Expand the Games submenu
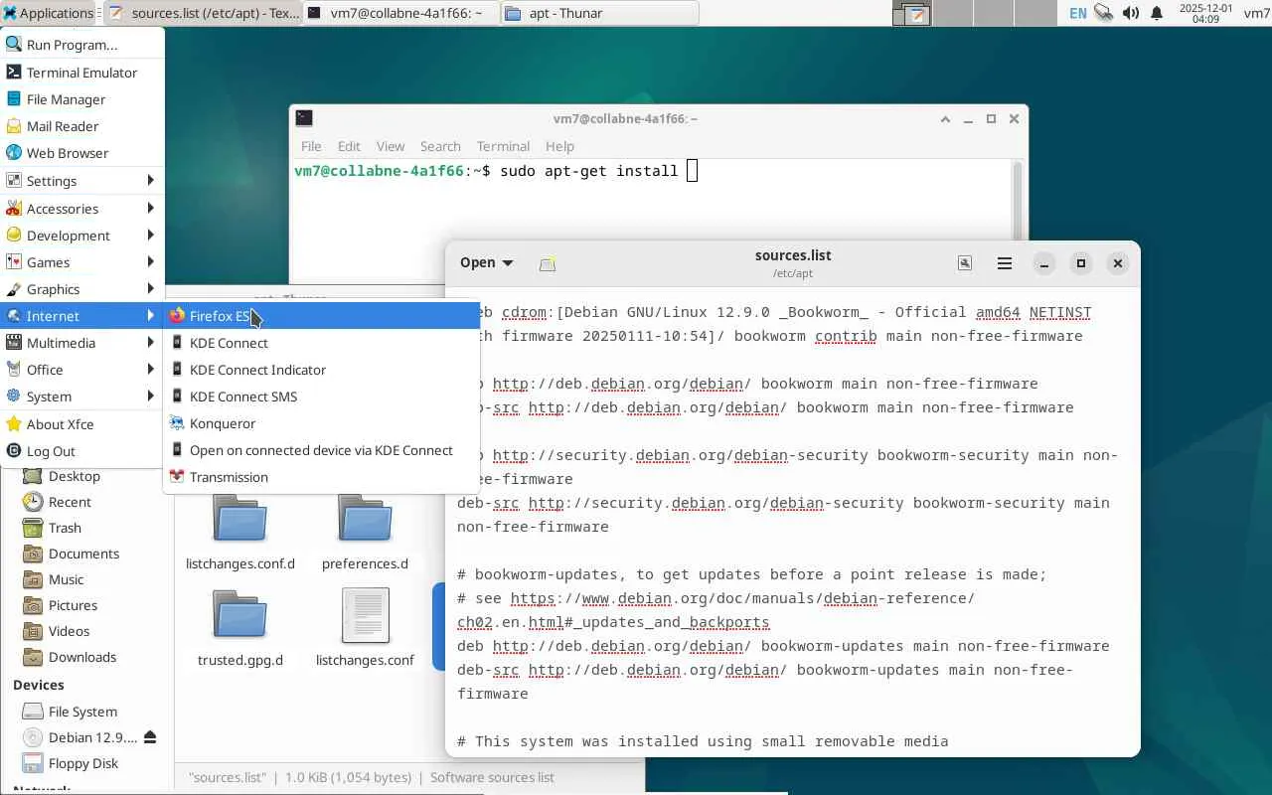 82,262
